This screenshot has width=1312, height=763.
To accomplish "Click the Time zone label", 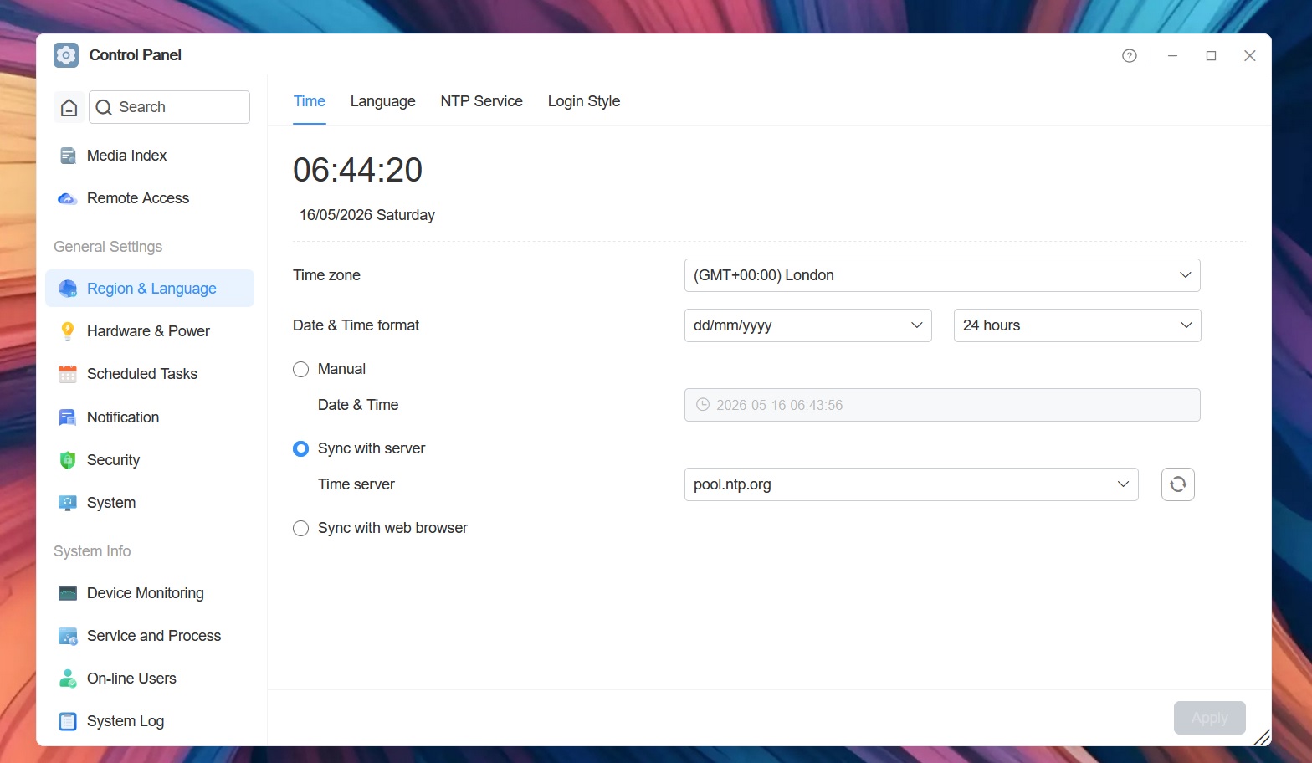I will tap(326, 275).
